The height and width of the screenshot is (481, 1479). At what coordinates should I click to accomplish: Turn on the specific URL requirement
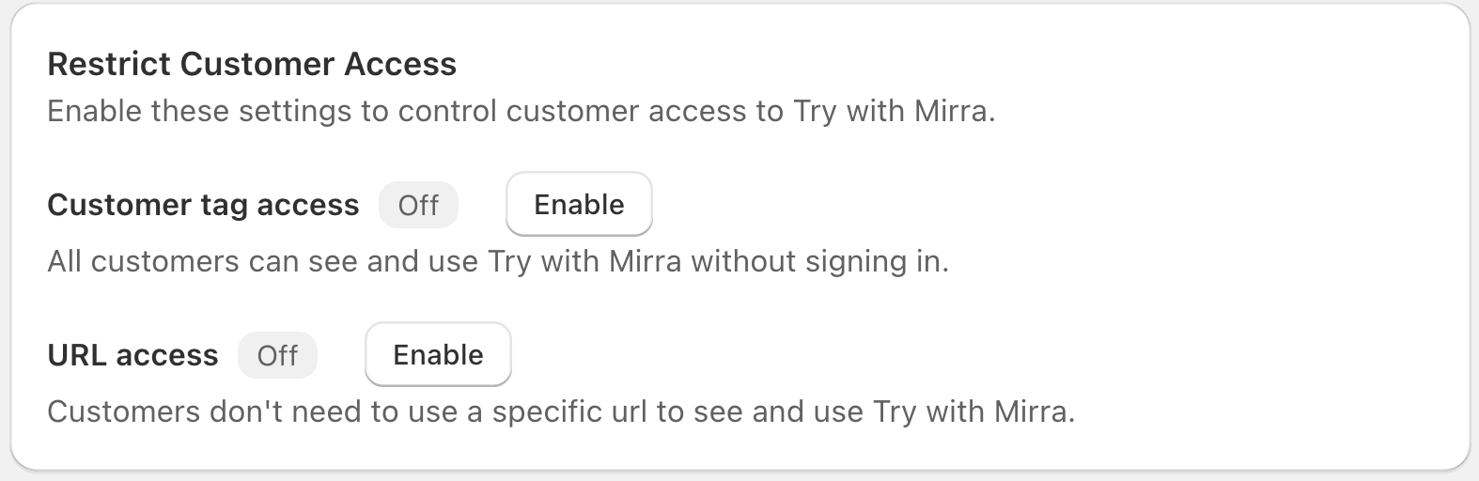click(438, 354)
